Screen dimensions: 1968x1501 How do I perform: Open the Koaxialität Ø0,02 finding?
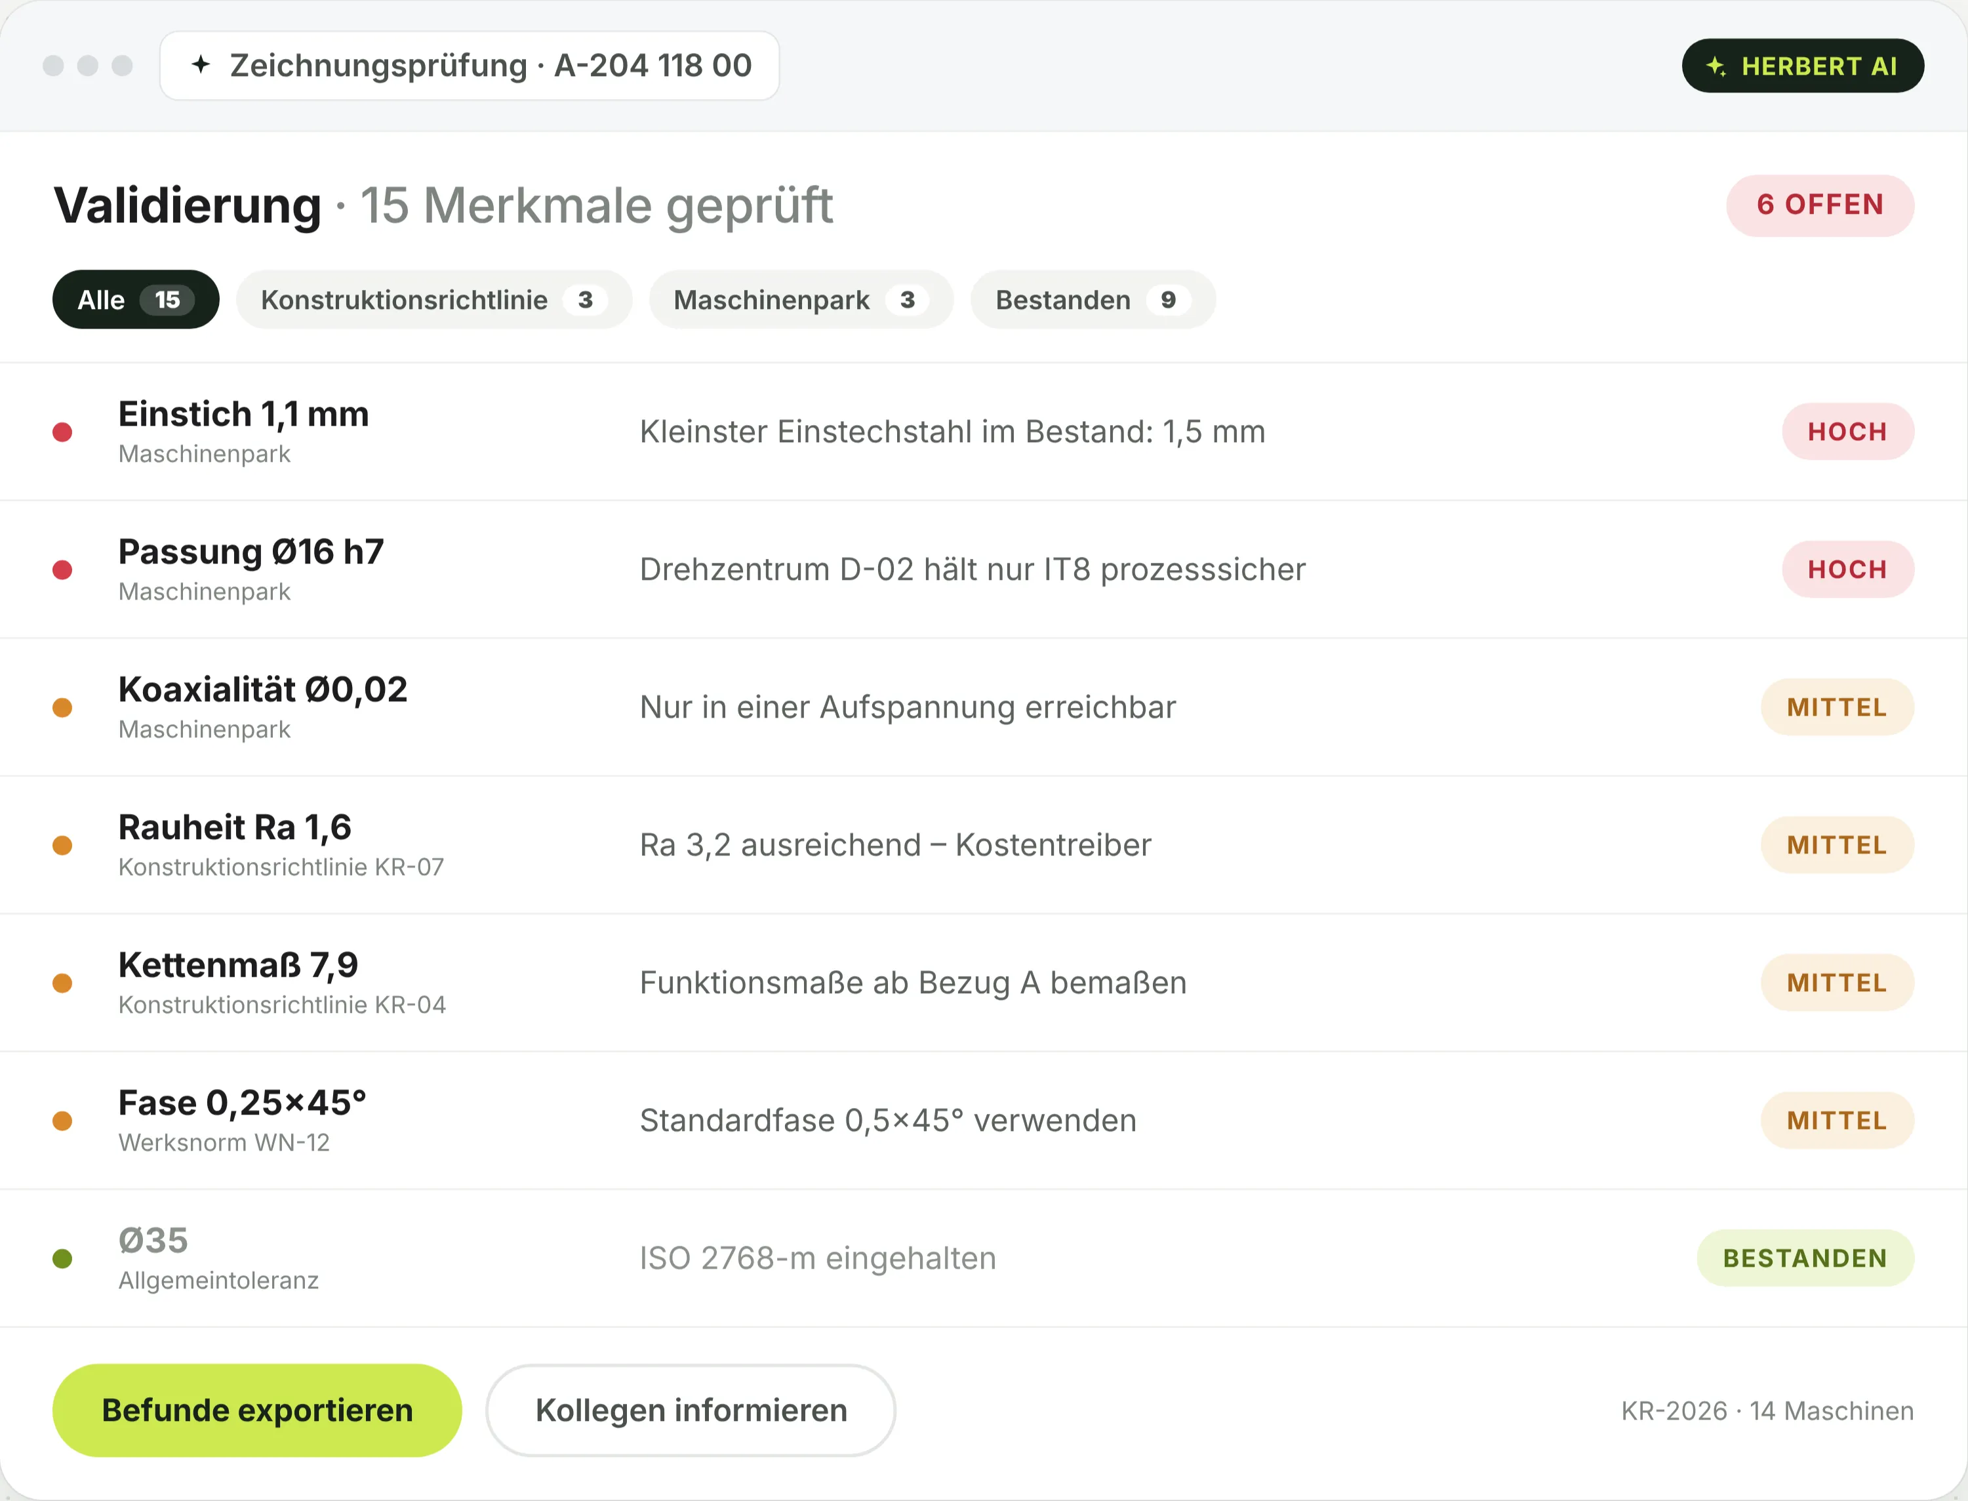pos(984,707)
